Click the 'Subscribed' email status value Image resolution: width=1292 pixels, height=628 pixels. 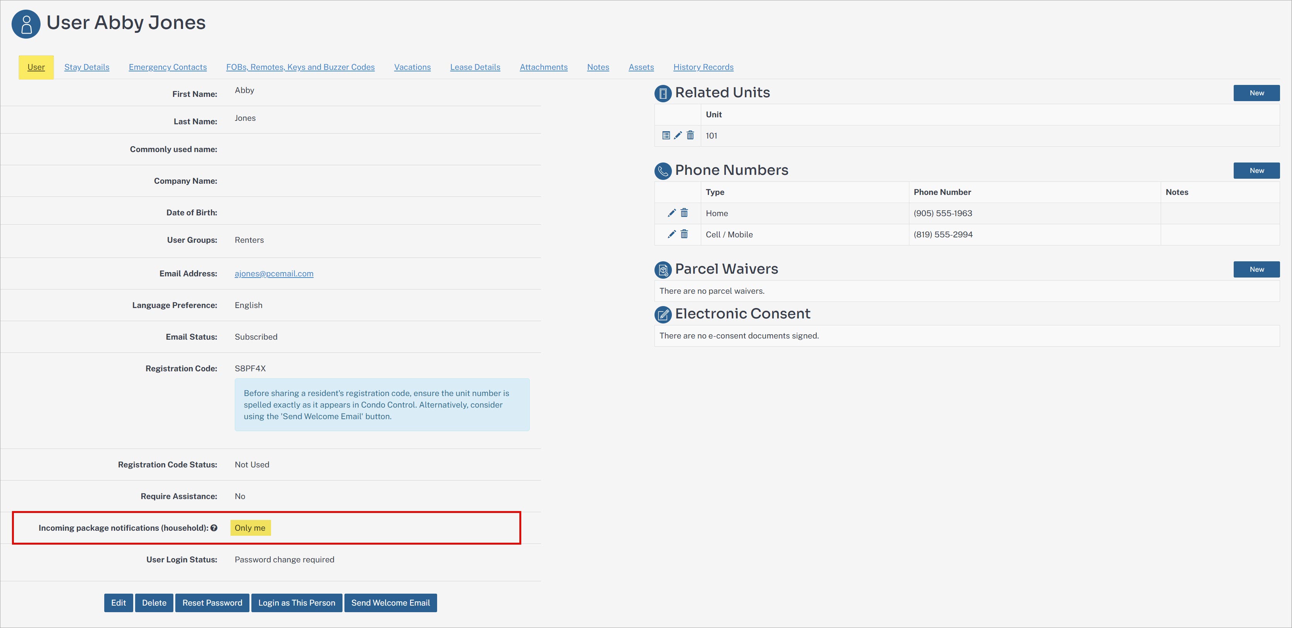(x=256, y=337)
